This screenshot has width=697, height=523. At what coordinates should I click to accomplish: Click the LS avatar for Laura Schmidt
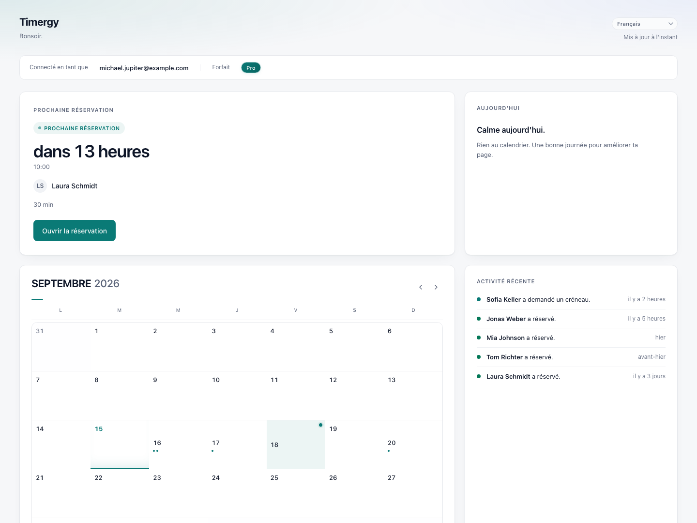pyautogui.click(x=40, y=186)
